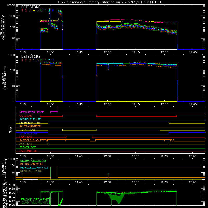Click the Flags vertical axis title
208x208 pixels.
11,130
